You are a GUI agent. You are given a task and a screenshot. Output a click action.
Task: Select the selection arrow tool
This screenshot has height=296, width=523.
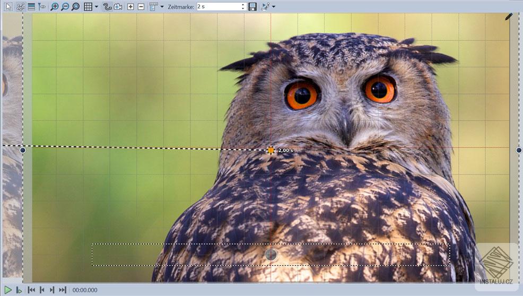point(9,7)
